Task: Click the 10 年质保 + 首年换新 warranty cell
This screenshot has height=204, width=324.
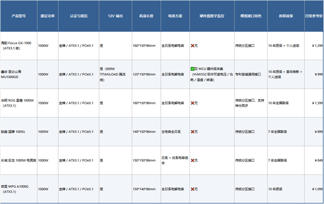Action: 286,74
